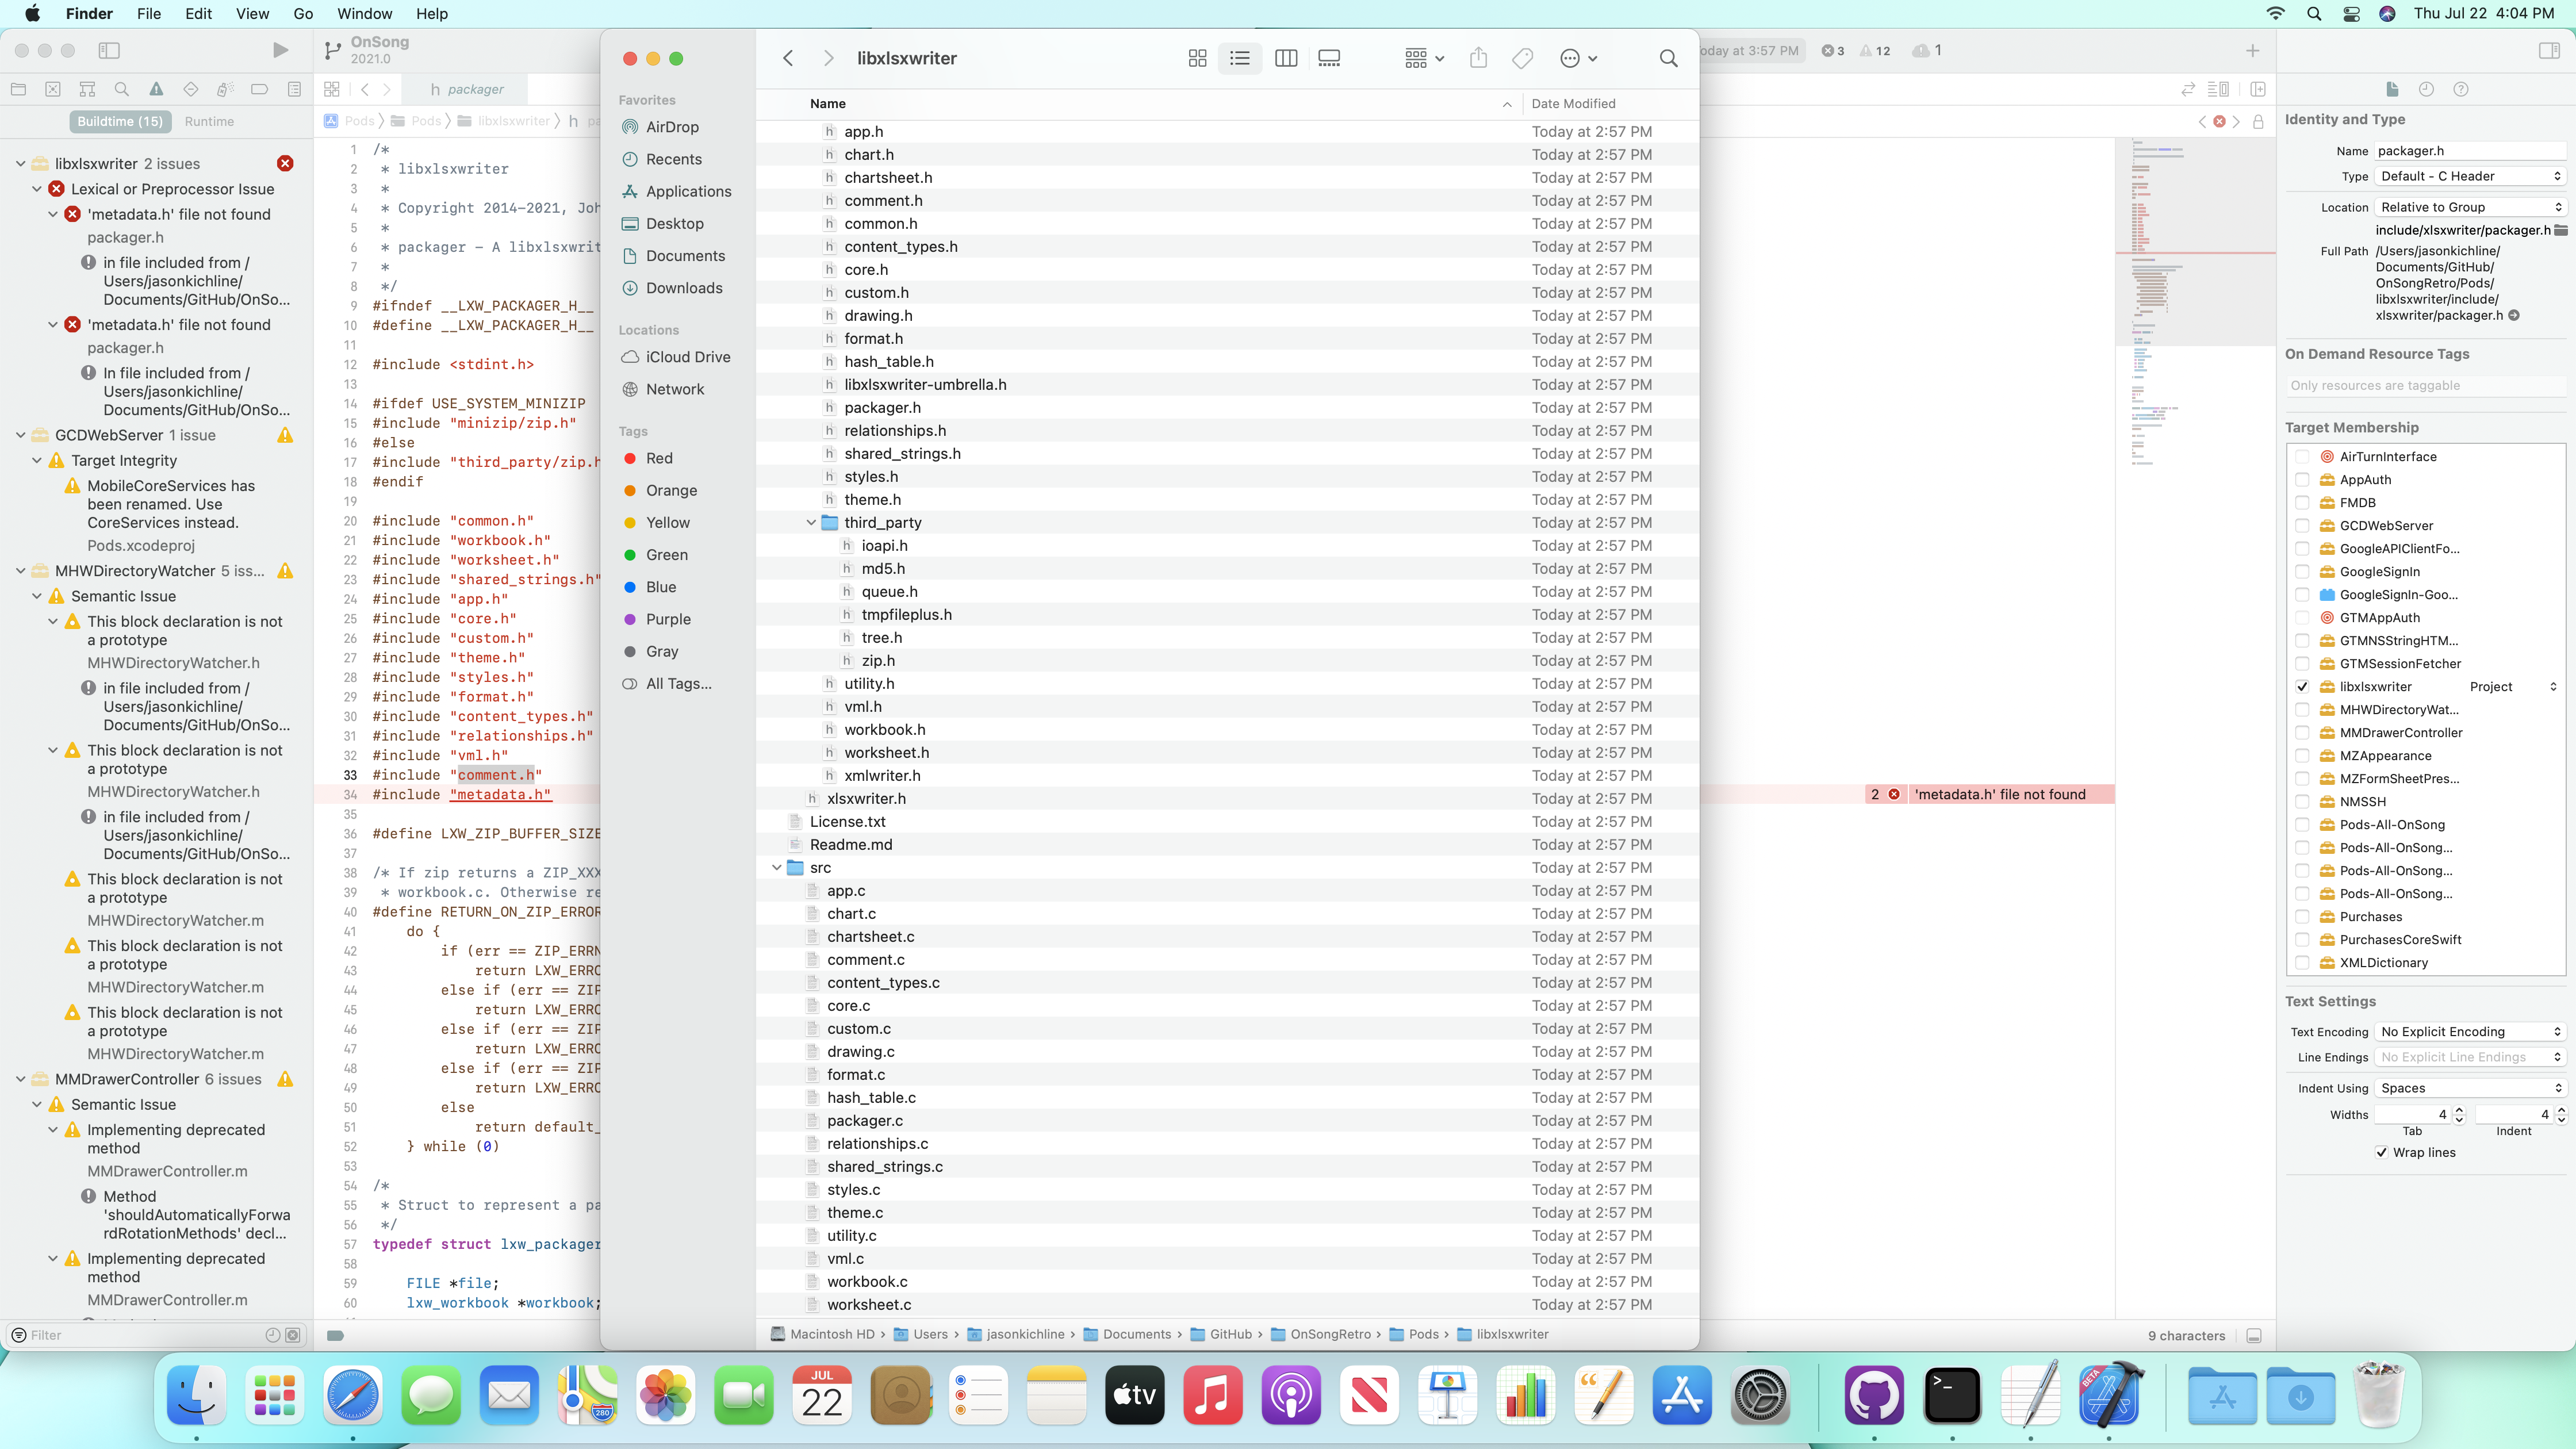The height and width of the screenshot is (1449, 2576).
Task: Open Downloads in Finder sidebar
Action: click(x=684, y=288)
